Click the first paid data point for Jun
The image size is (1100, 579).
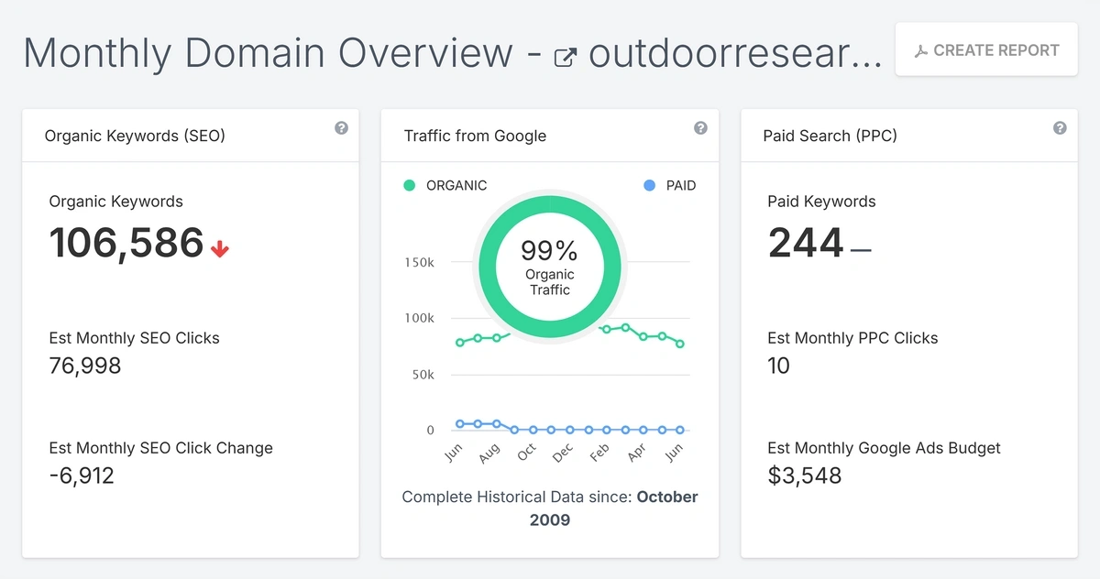click(460, 423)
